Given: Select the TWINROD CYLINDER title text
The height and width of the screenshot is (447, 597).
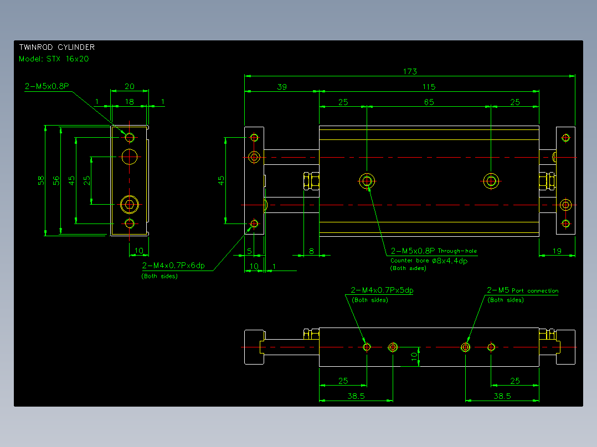Looking at the screenshot, I should pos(56,47).
